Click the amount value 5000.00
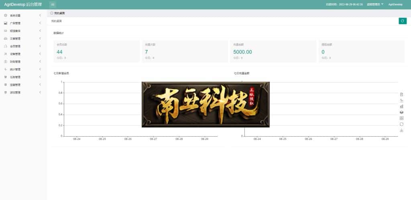The height and width of the screenshot is (200, 411). coord(242,52)
